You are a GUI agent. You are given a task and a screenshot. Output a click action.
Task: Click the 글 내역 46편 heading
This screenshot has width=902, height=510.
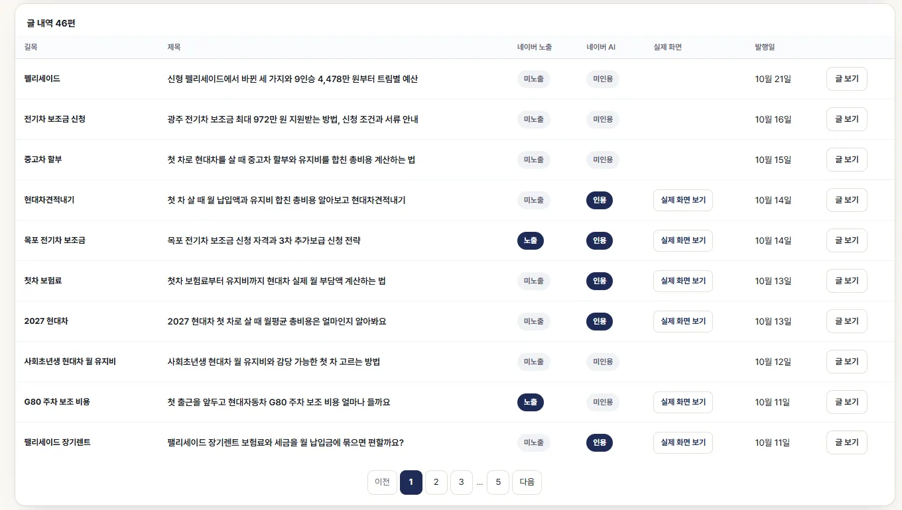(51, 23)
